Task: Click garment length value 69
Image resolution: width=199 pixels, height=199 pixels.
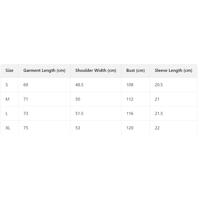Action: coord(26,85)
